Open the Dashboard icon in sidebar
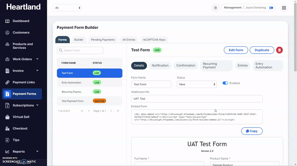The height and width of the screenshot is (166, 297). [7, 21]
